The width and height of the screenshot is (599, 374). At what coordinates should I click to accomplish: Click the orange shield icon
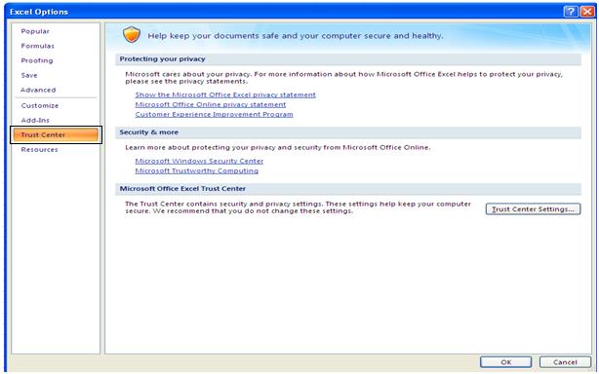[x=132, y=35]
